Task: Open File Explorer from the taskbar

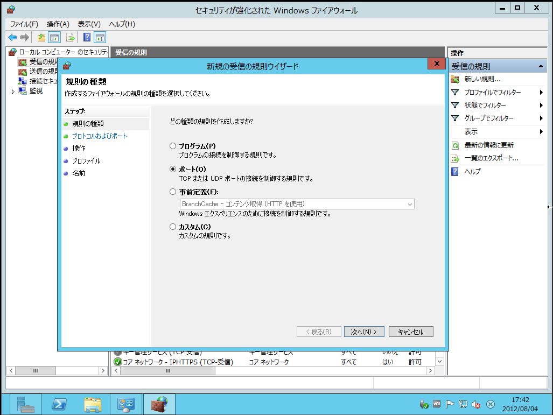Action: tap(93, 404)
